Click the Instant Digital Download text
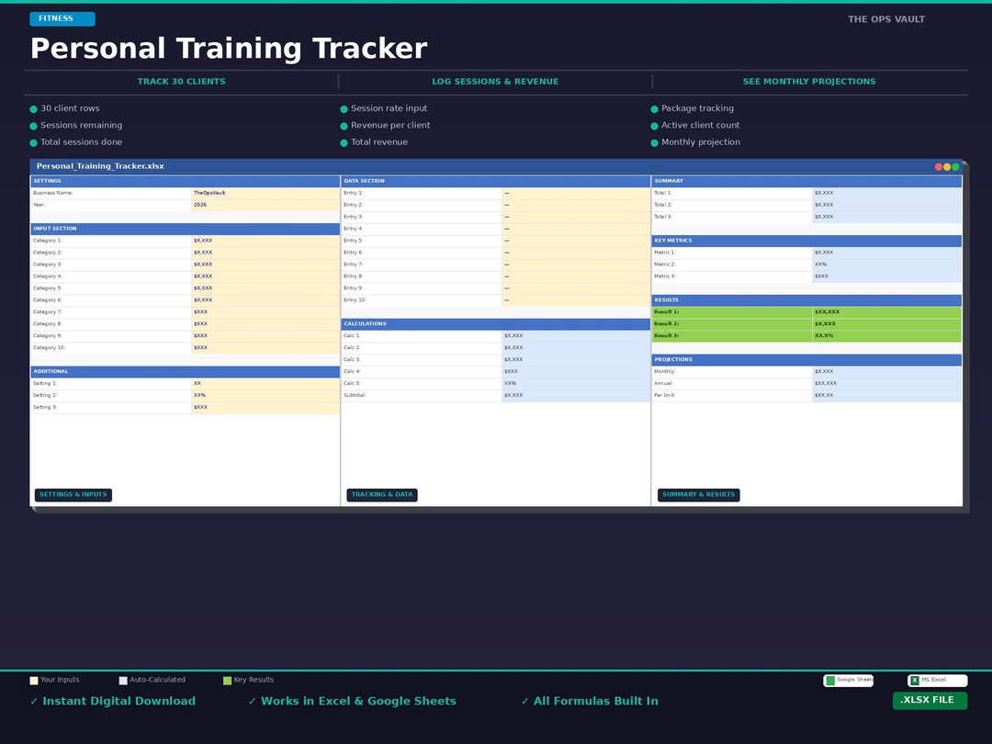This screenshot has height=744, width=992. click(x=118, y=701)
